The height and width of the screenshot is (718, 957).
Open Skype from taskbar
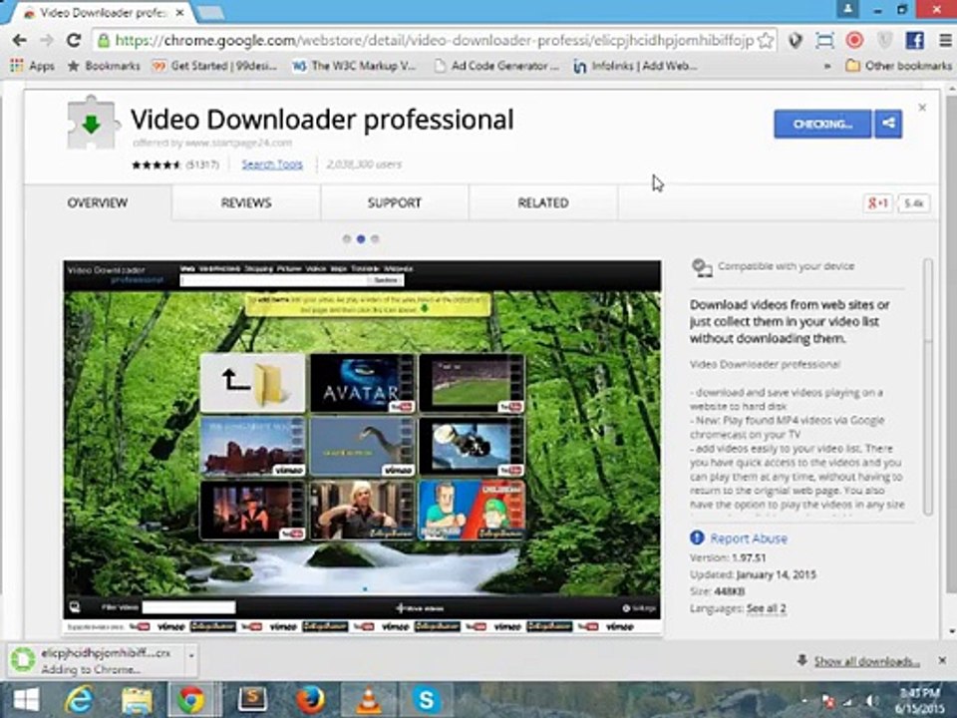[426, 700]
